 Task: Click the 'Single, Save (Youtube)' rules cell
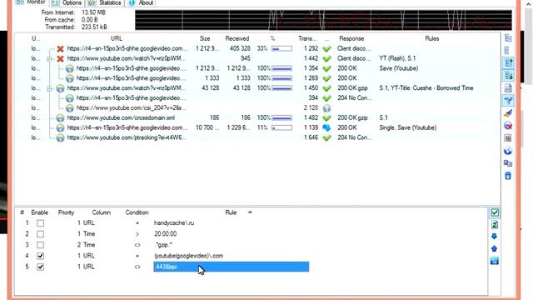click(407, 127)
